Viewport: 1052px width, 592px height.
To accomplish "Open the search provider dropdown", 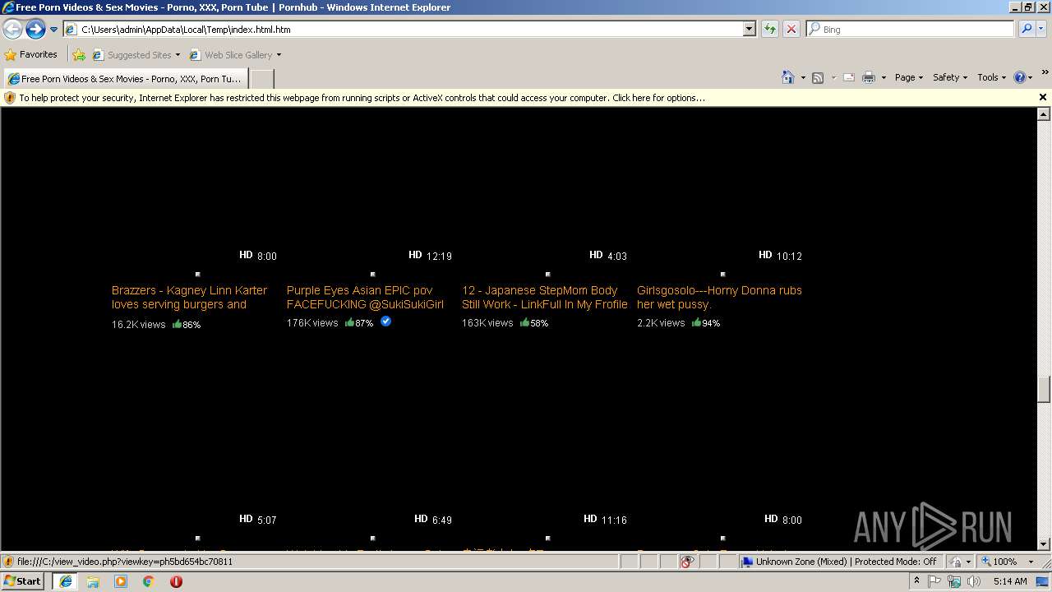I will point(1041,29).
